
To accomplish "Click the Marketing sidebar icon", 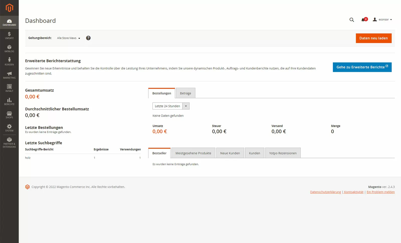I will (x=9, y=75).
